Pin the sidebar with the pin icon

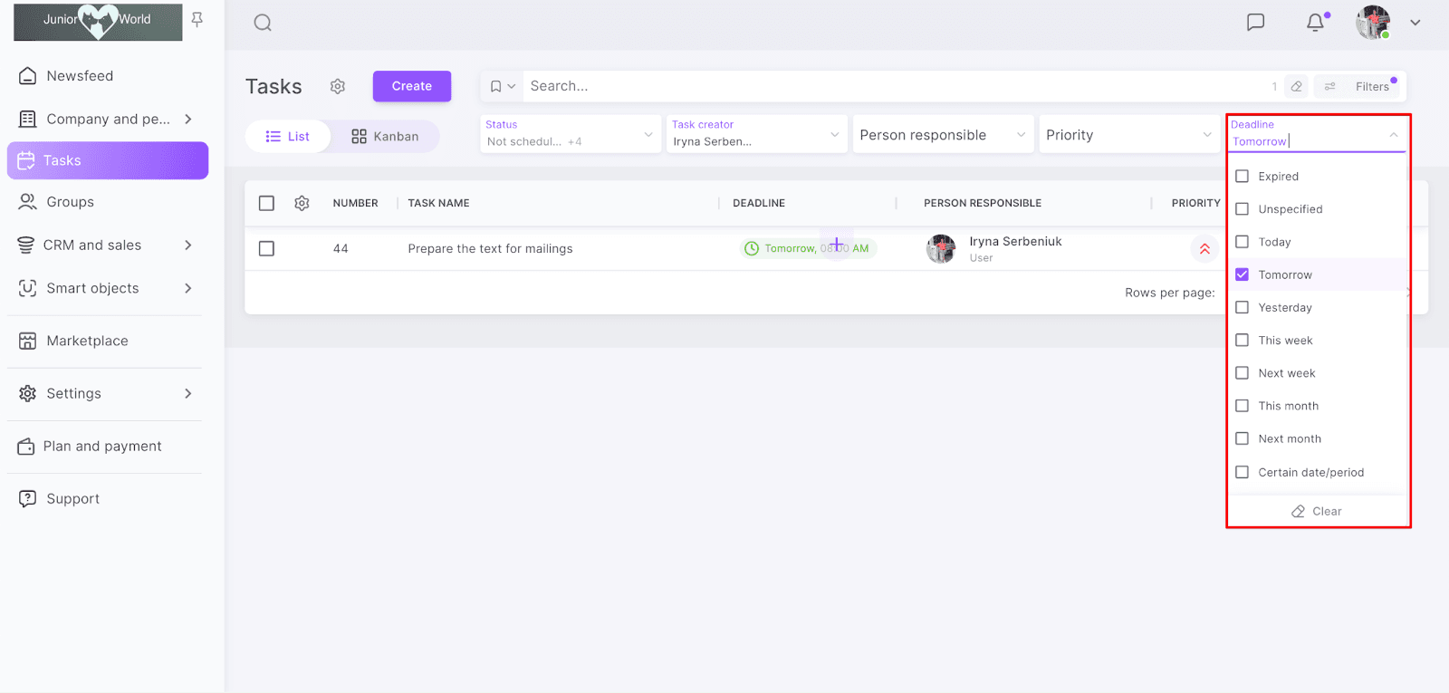(x=197, y=20)
